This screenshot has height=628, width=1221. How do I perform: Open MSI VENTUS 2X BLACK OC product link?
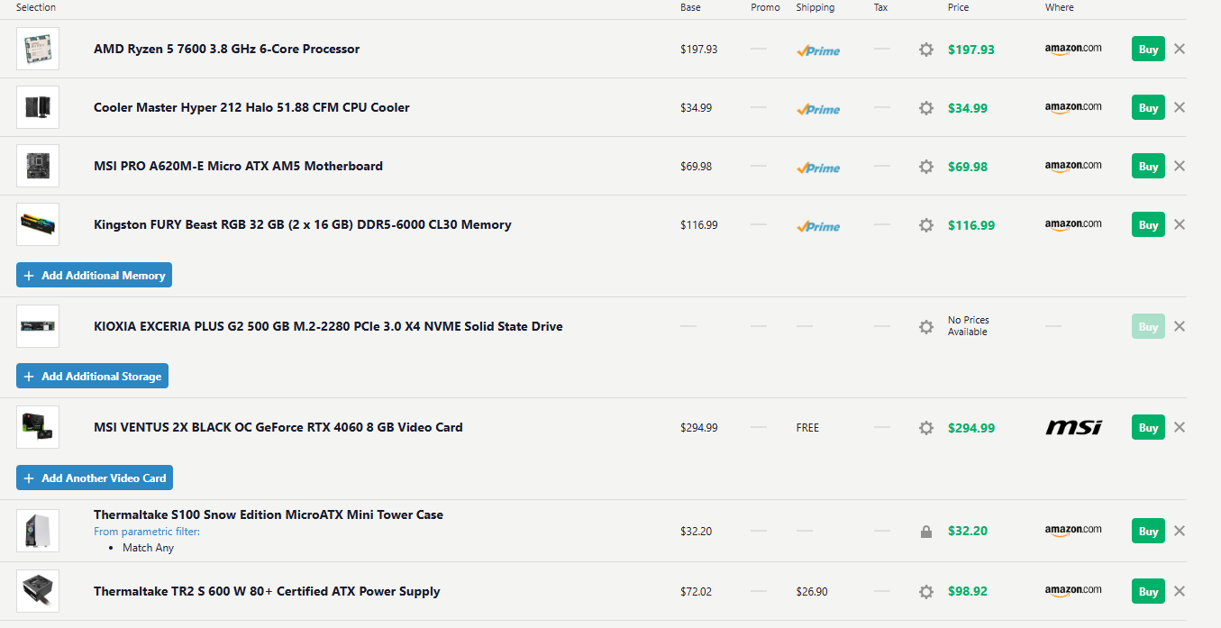(278, 428)
